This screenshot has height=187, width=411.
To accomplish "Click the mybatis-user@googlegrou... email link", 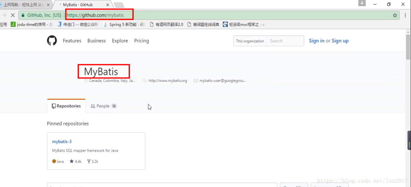I will click(x=223, y=81).
